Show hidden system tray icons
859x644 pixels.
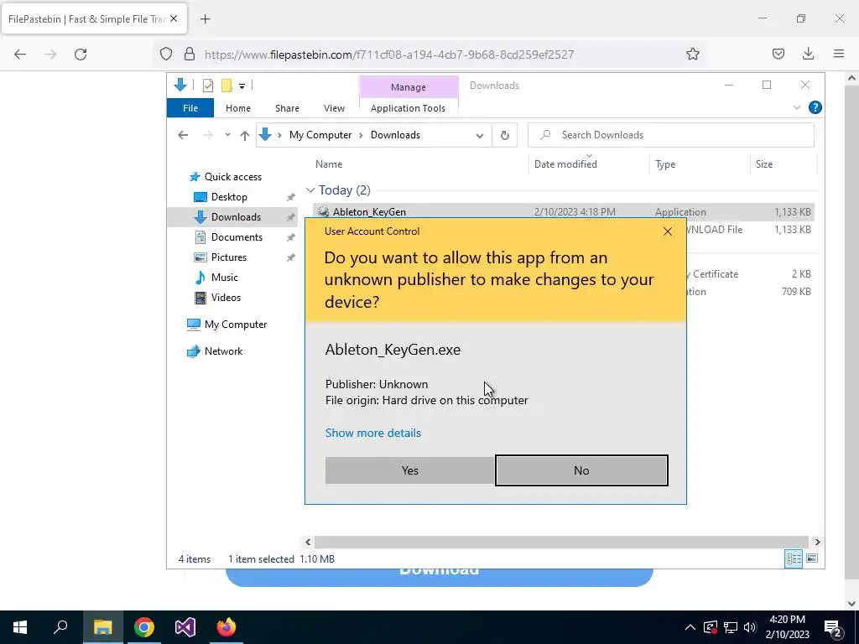click(x=690, y=627)
